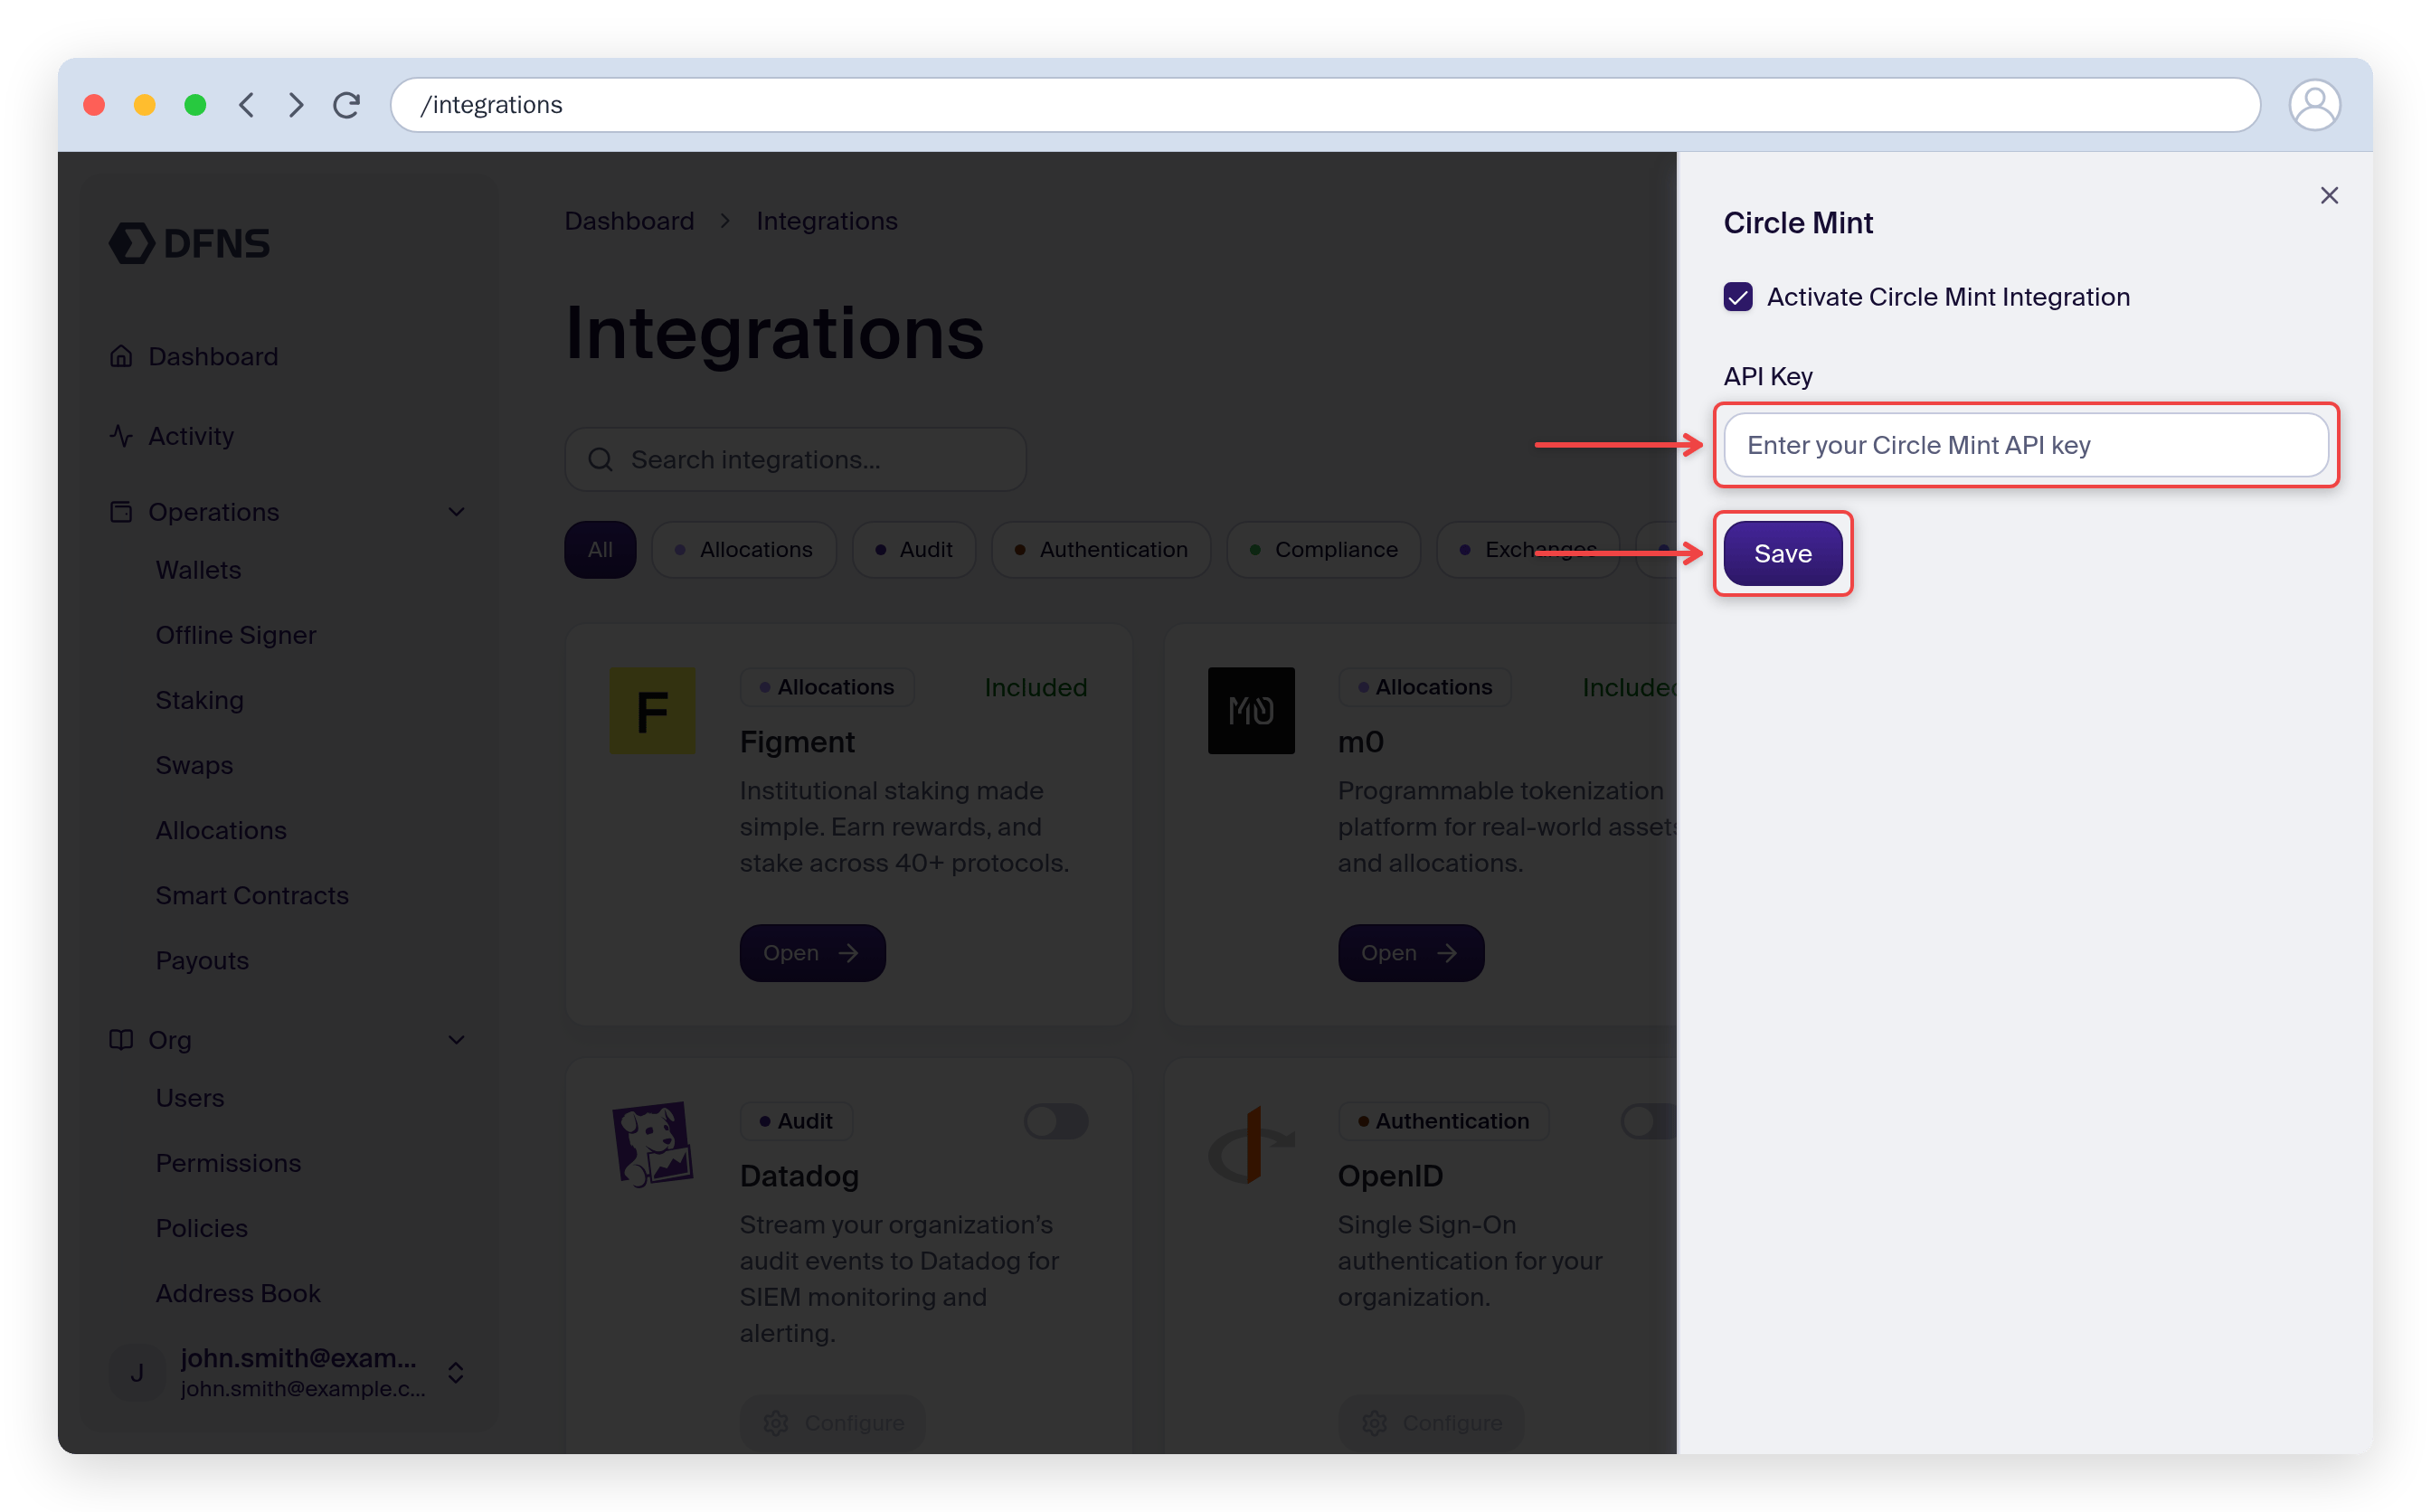
Task: Open Wallets in the sidebar
Action: coord(198,570)
